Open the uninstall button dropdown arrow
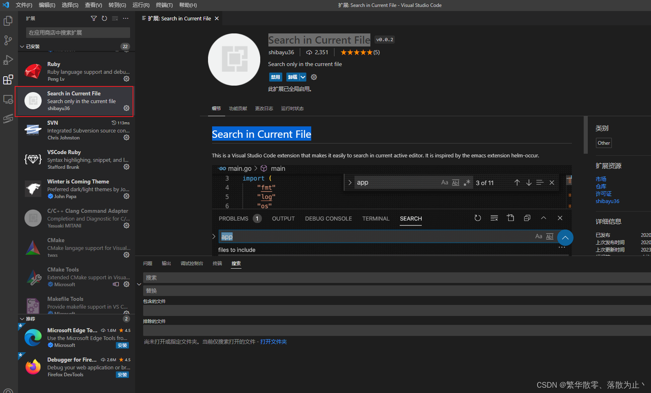Viewport: 651px width, 393px height. click(303, 77)
